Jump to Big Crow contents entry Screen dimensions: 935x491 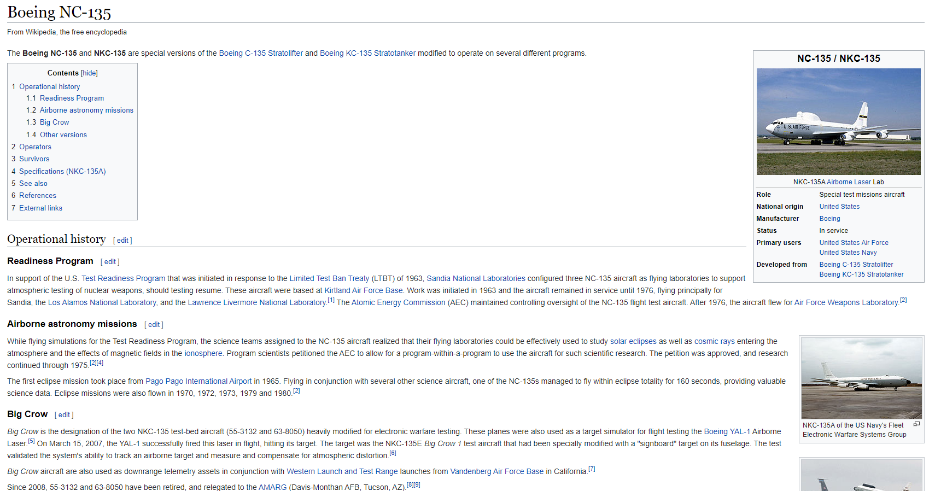[54, 122]
